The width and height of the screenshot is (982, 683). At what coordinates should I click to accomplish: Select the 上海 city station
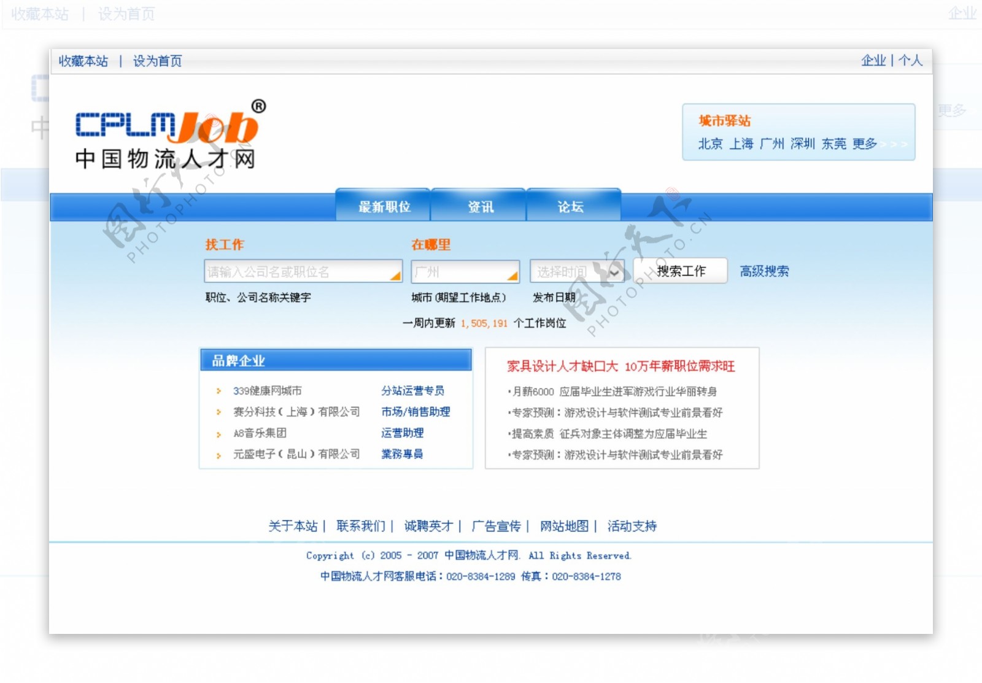[741, 144]
